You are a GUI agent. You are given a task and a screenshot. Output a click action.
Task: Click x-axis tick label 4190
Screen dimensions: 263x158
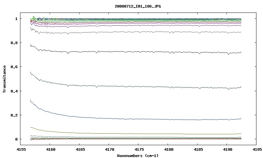coord(227,149)
